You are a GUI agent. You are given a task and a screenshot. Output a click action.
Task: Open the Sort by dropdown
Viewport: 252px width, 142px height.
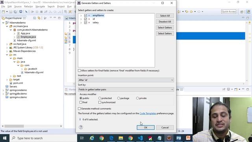click(126, 90)
